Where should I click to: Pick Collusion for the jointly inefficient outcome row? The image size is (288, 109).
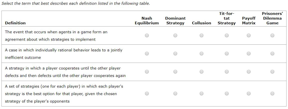click(201, 53)
